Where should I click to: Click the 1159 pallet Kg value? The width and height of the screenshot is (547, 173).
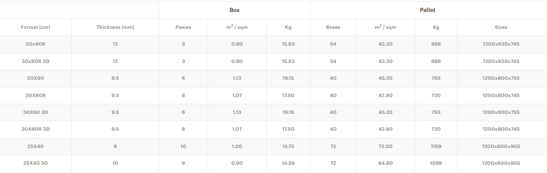pos(436,146)
